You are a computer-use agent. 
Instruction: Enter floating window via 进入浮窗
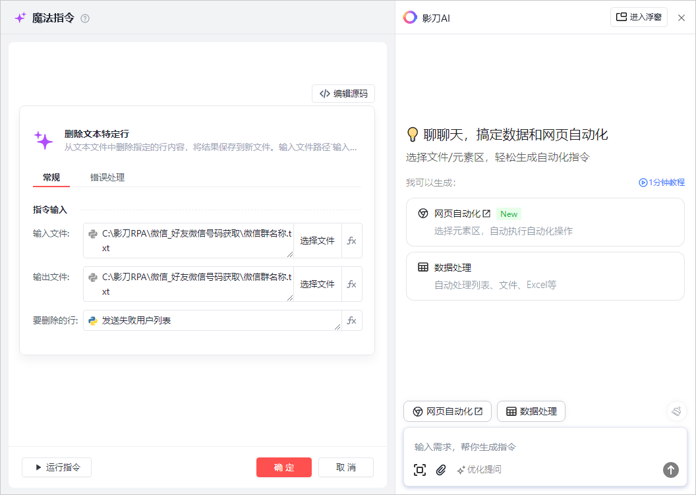coord(639,17)
